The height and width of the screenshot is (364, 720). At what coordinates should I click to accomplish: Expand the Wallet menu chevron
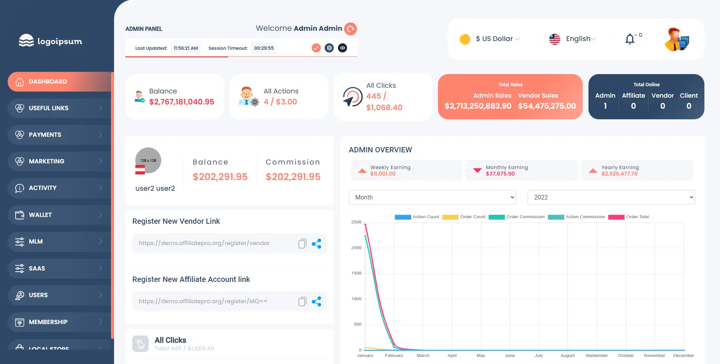click(100, 215)
